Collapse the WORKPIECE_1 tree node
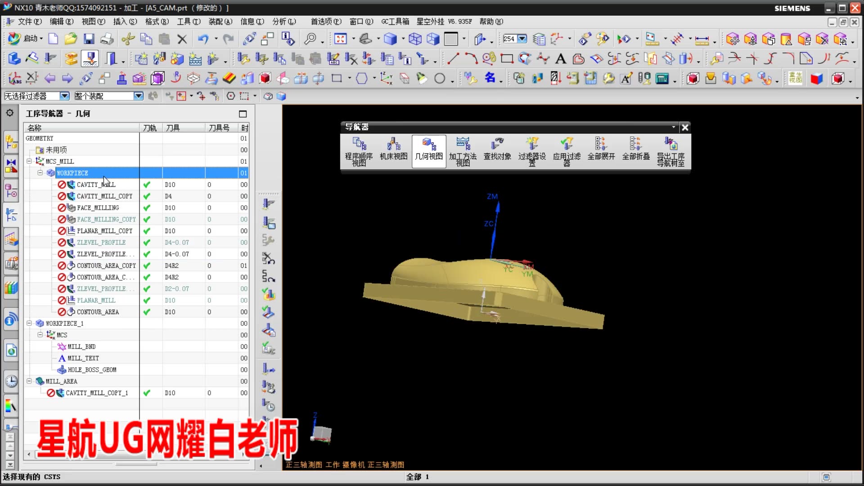 tap(29, 323)
